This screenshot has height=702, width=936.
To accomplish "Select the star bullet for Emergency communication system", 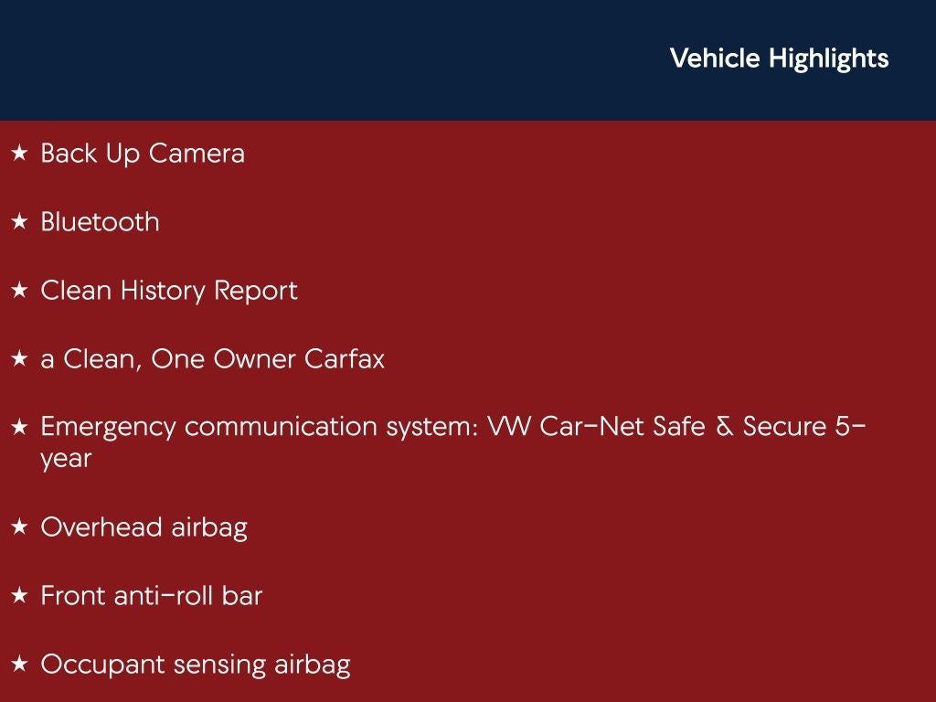I will click(x=19, y=428).
